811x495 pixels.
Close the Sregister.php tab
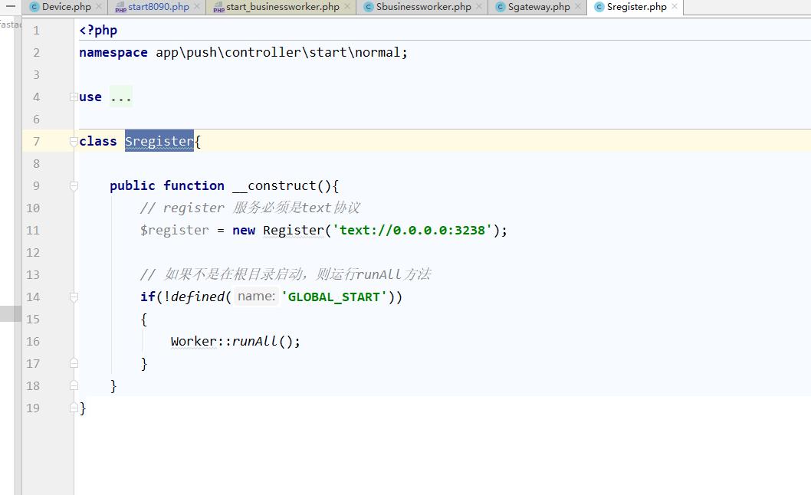tap(675, 7)
